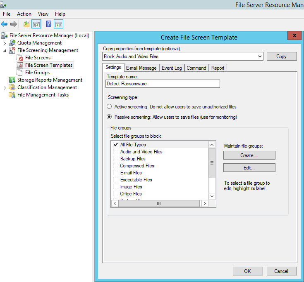The height and width of the screenshot is (282, 304).
Task: Switch to the E-mail Message tab
Action: click(141, 68)
